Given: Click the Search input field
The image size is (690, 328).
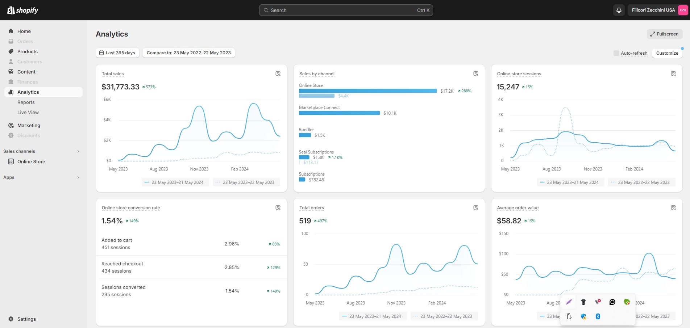Looking at the screenshot, I should 346,10.
